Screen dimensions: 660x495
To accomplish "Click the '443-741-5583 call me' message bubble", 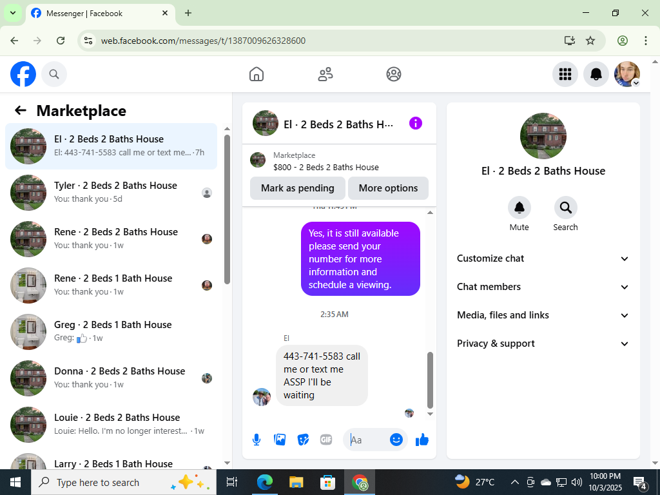I will [322, 376].
